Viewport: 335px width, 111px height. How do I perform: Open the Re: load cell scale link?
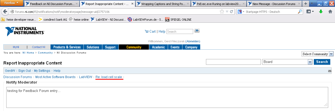(109, 77)
